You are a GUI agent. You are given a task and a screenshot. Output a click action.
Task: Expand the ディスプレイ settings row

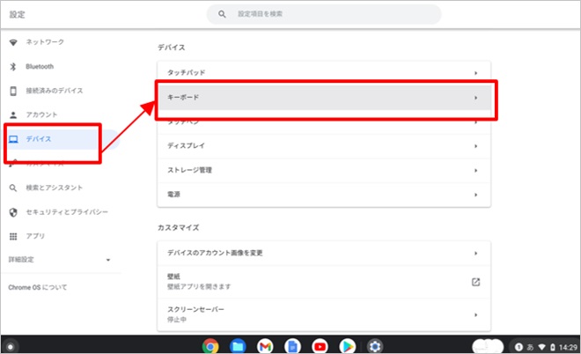tap(475, 145)
